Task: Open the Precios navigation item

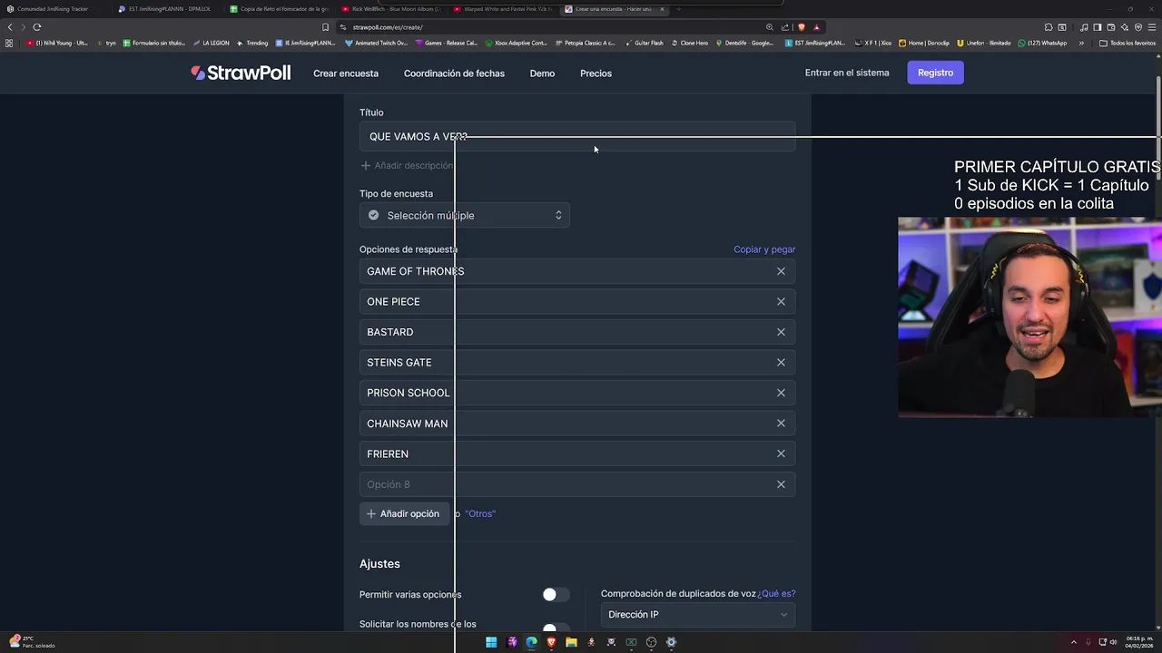Action: coord(596,73)
